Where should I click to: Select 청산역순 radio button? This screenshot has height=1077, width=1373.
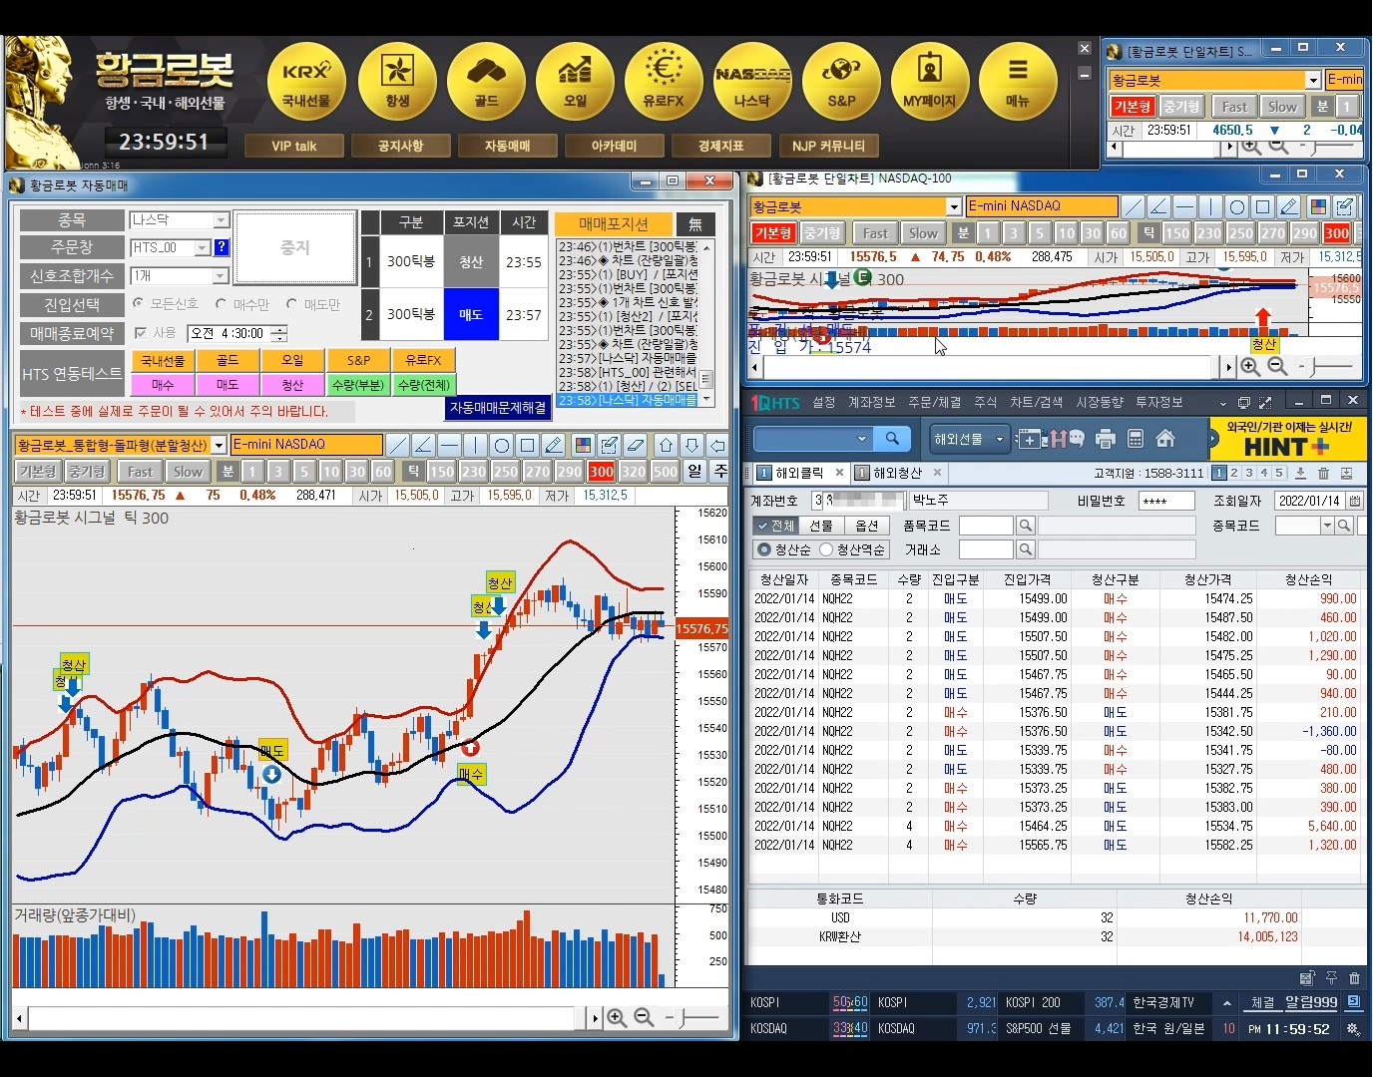click(x=826, y=549)
